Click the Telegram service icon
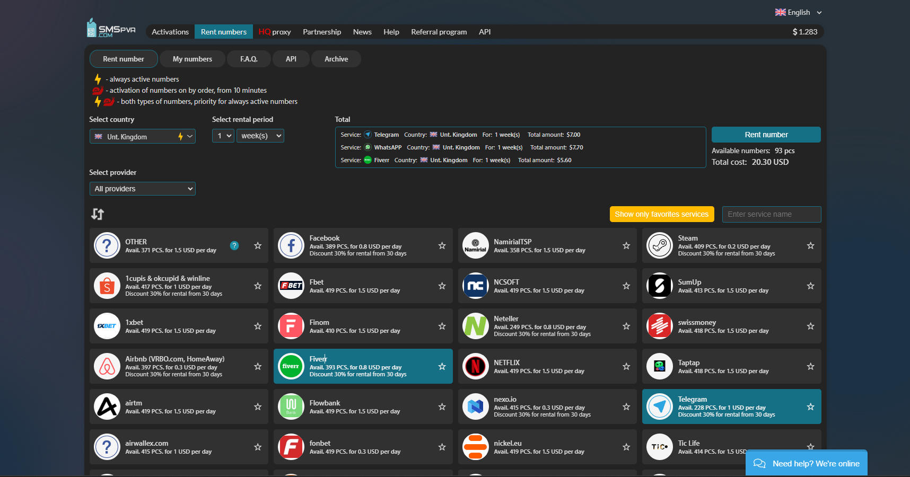Viewport: 910px width, 477px height. (x=660, y=407)
